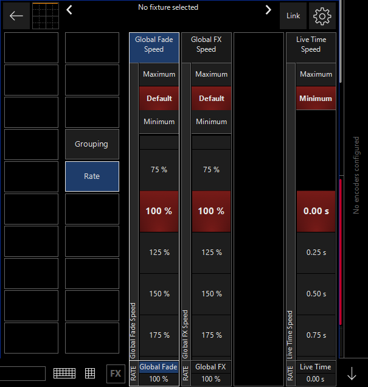Click the back arrow icon
Screen dimensions: 368x387
[16, 16]
